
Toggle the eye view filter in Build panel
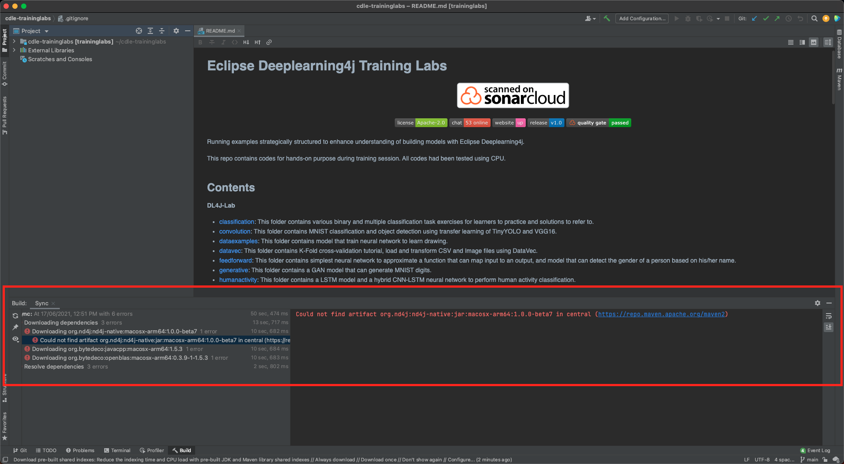pos(15,339)
